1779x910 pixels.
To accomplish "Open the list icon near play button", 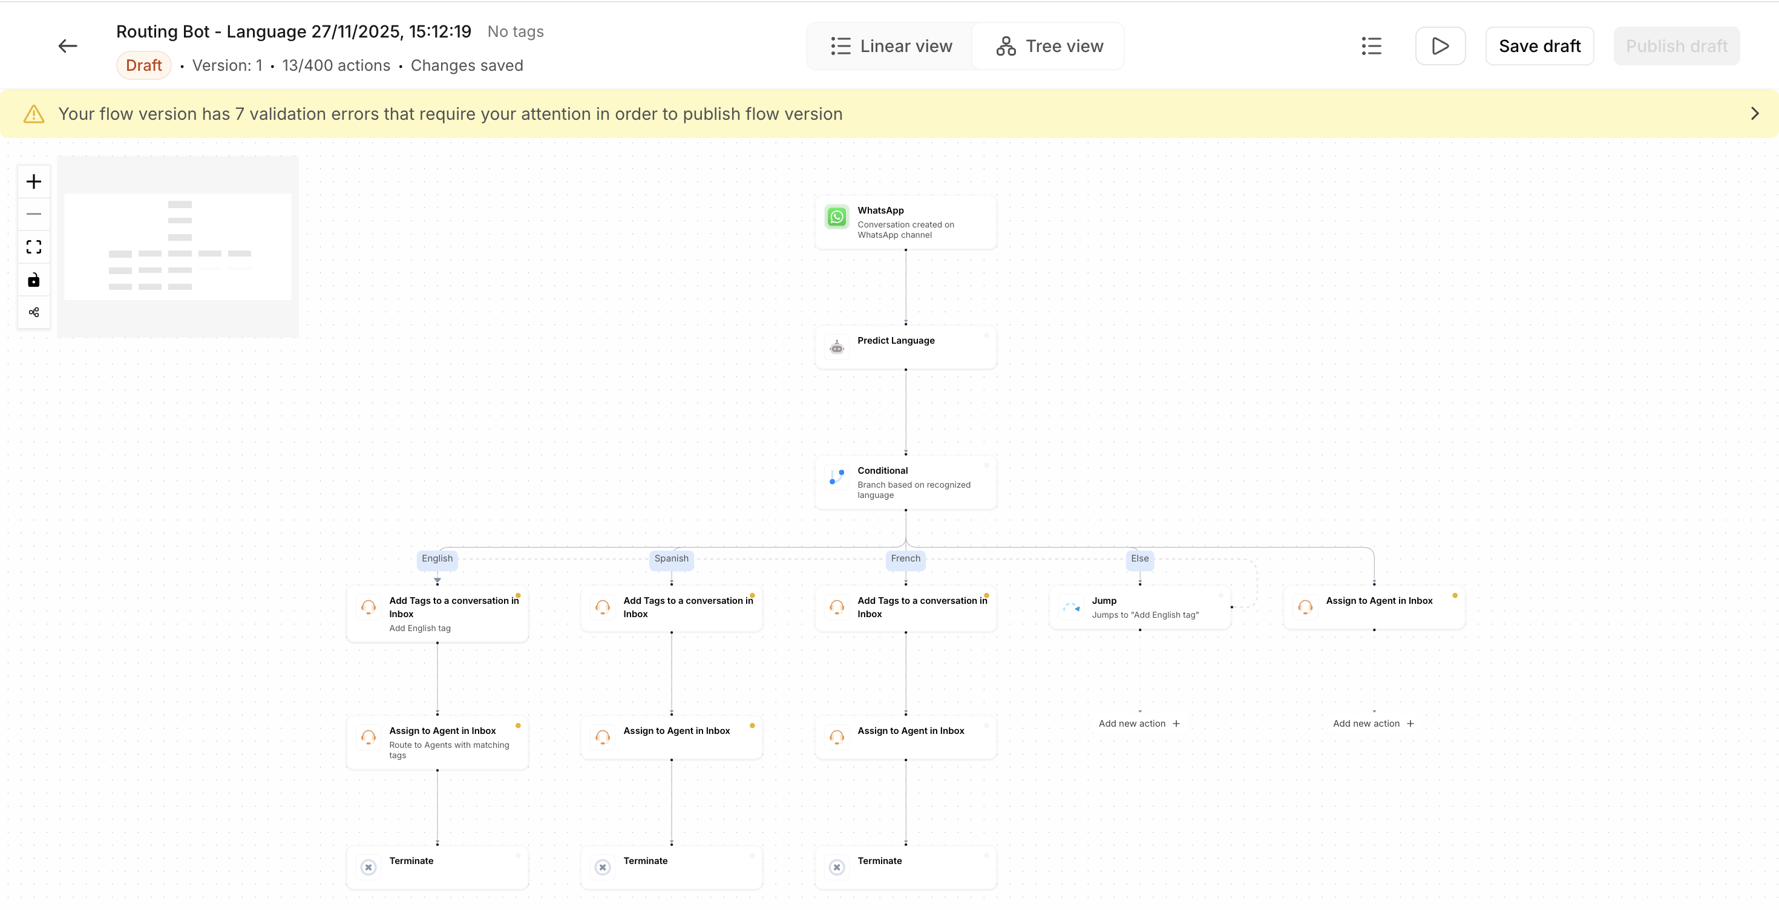I will (1371, 46).
